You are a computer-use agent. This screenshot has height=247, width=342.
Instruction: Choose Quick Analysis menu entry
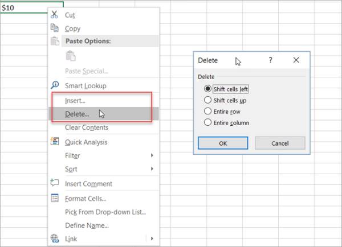tap(104, 142)
